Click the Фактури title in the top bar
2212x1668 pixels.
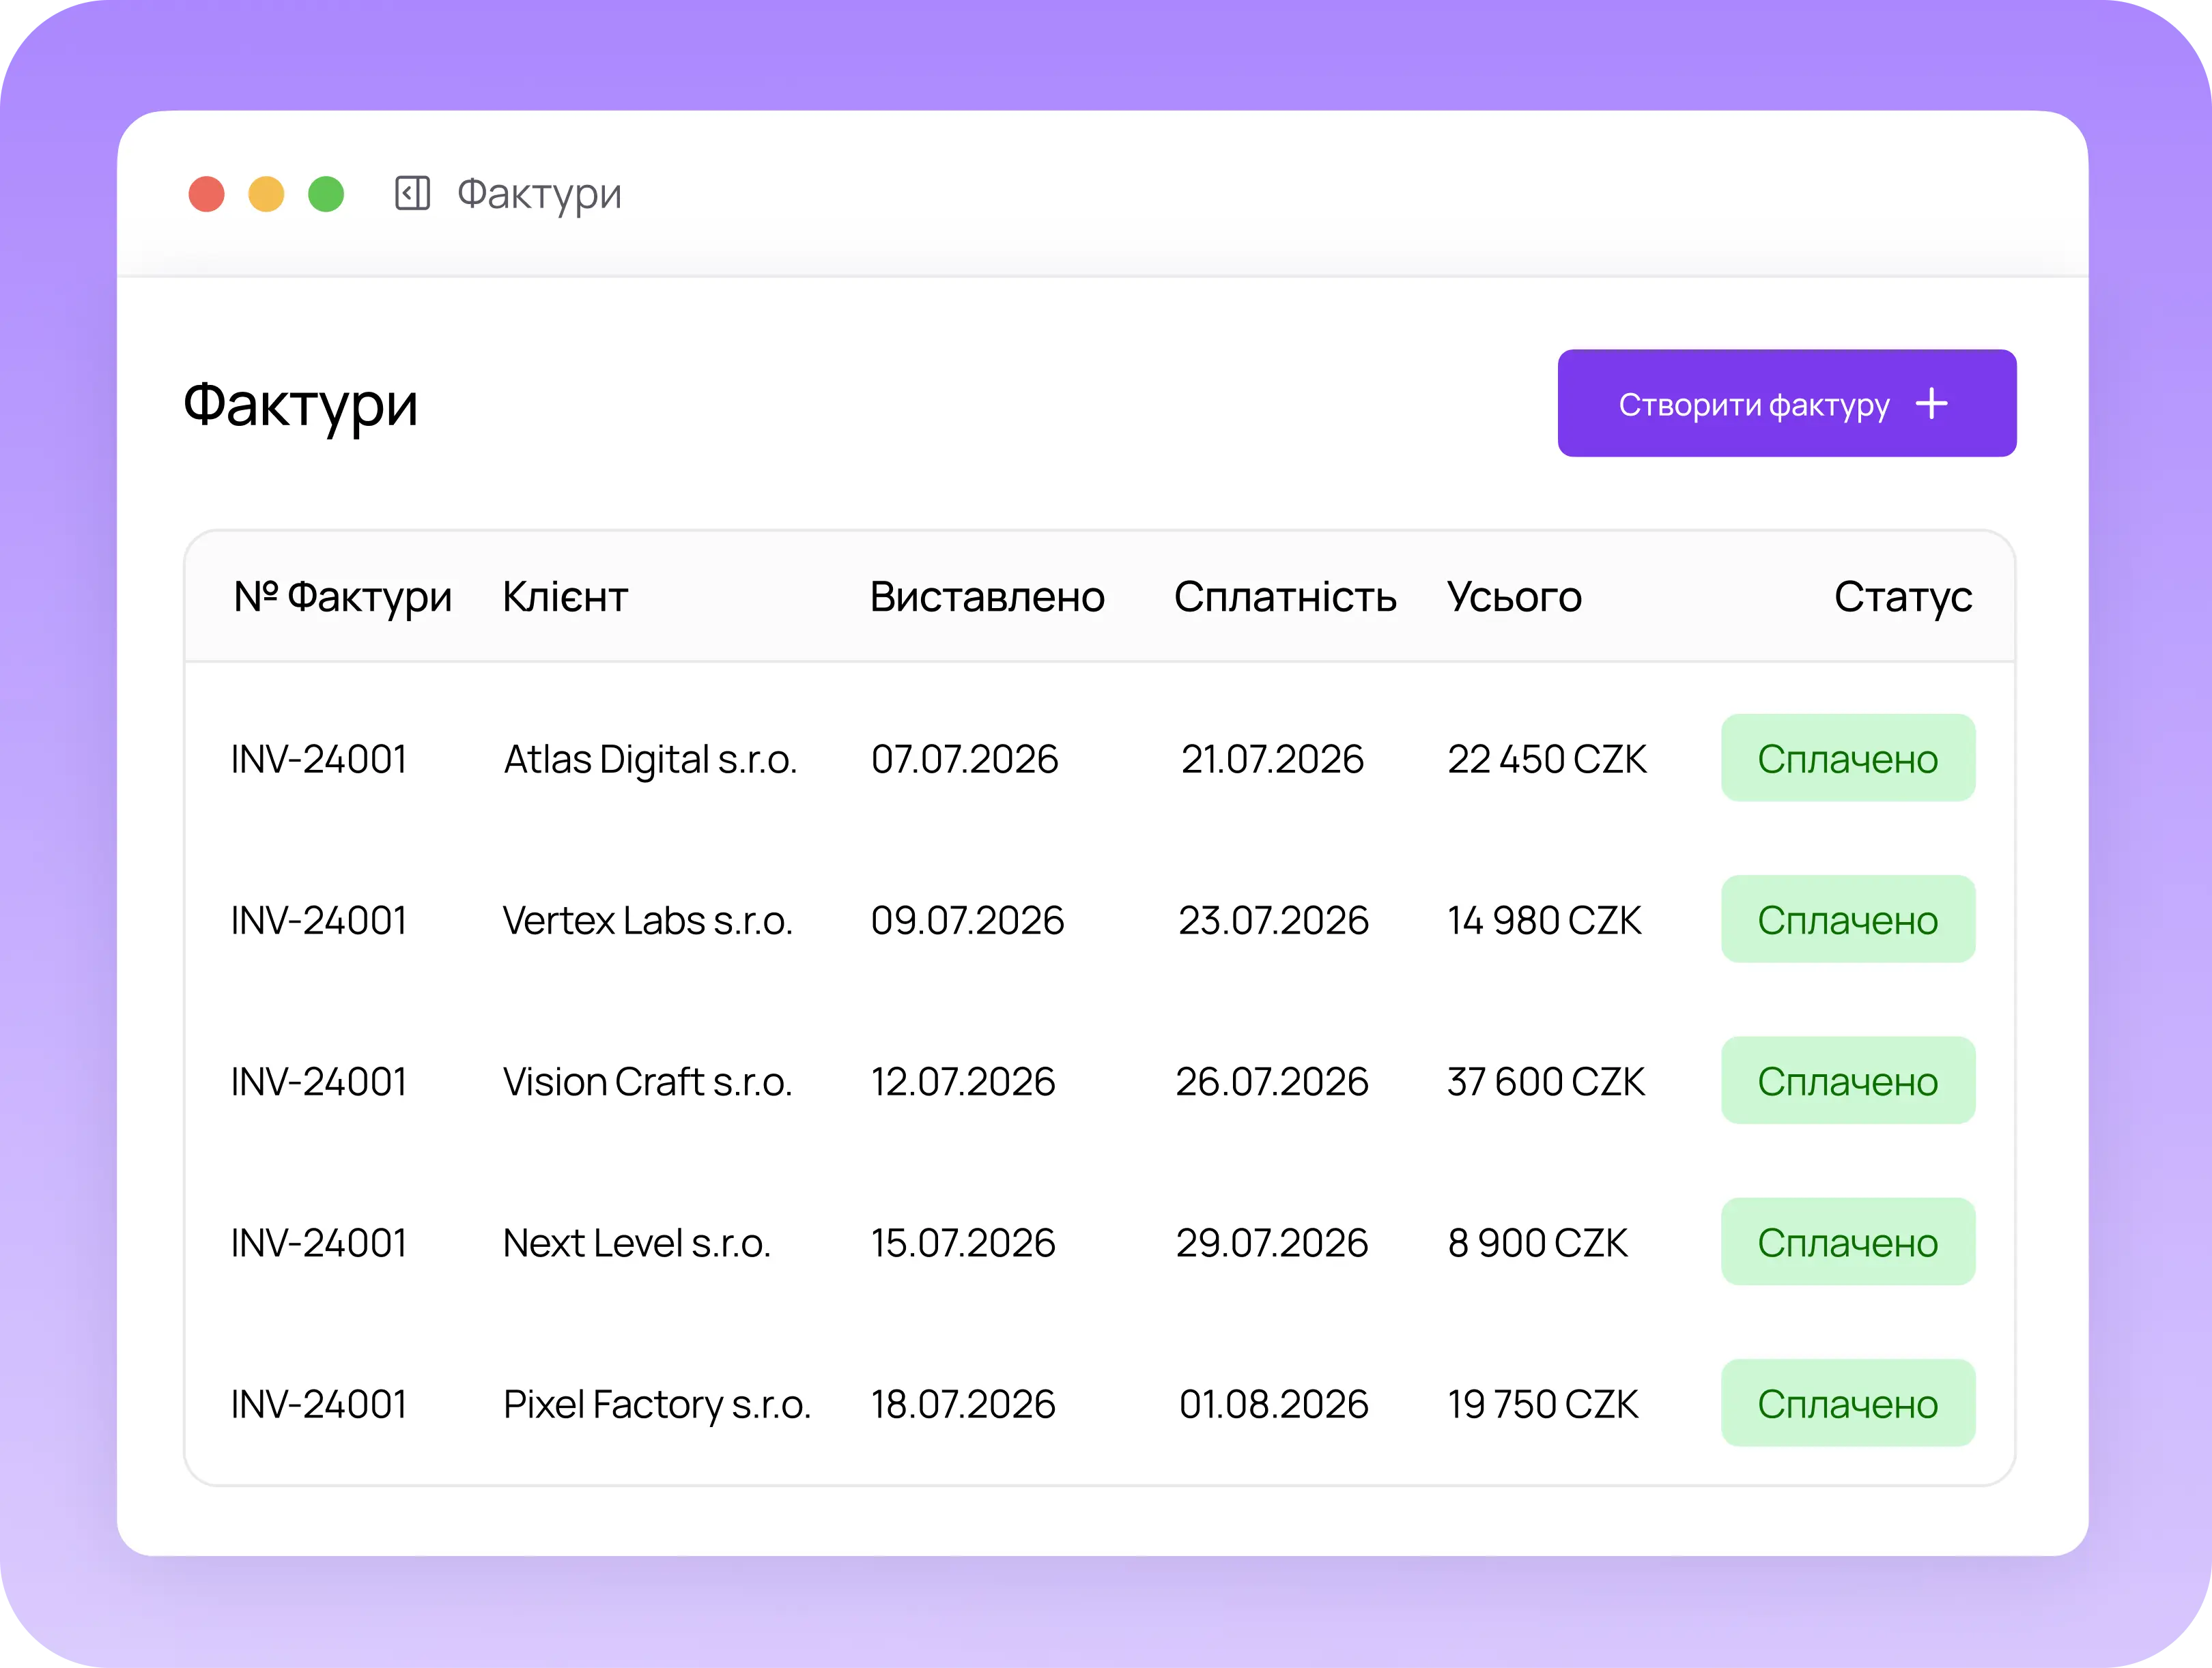[x=539, y=194]
